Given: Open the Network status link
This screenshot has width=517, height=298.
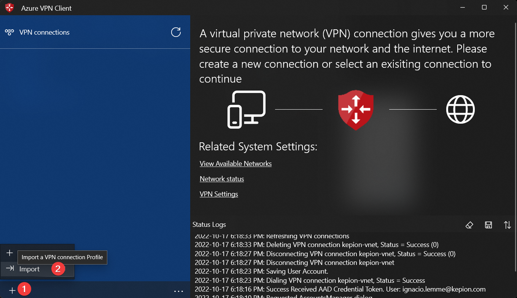Looking at the screenshot, I should click(222, 179).
